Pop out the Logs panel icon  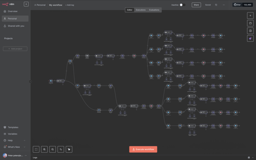coord(249,158)
